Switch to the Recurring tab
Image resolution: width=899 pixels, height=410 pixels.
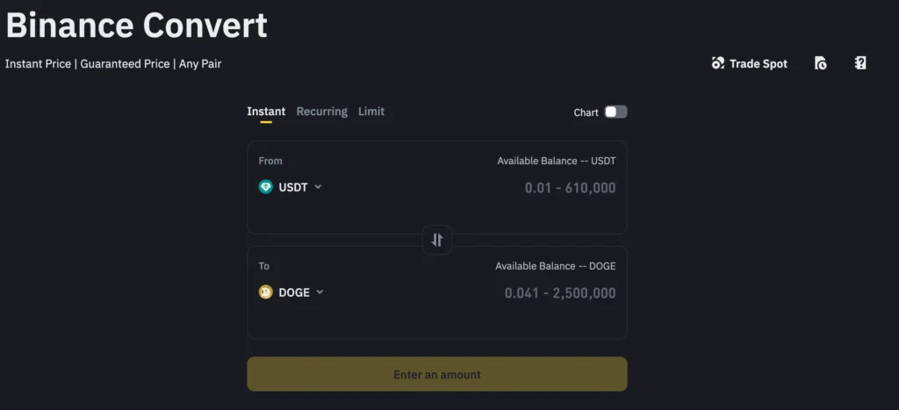click(x=321, y=111)
